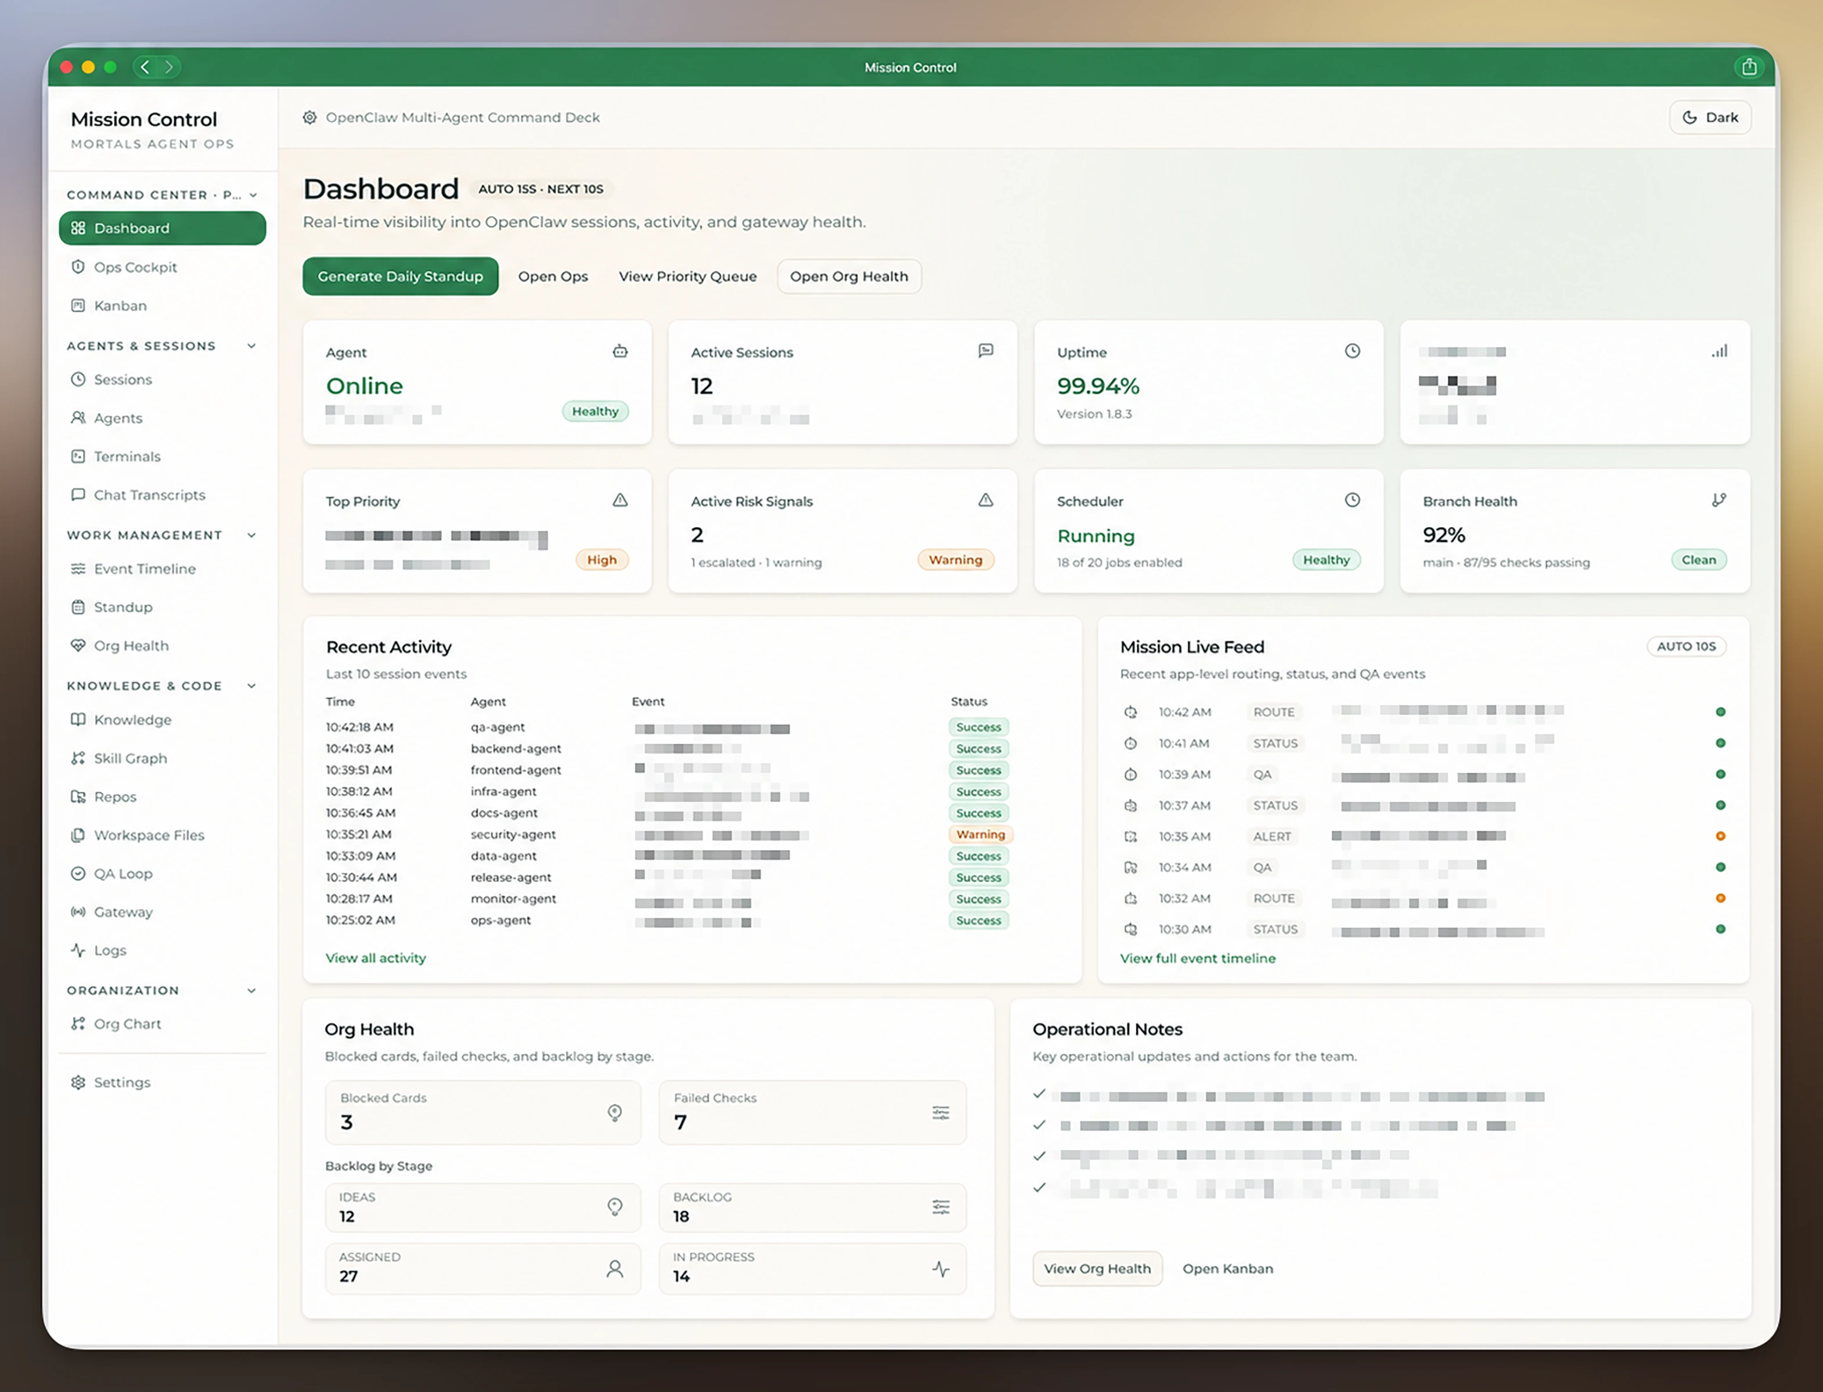Click the bar chart icon on the blurred card
The image size is (1823, 1392).
click(x=1720, y=351)
